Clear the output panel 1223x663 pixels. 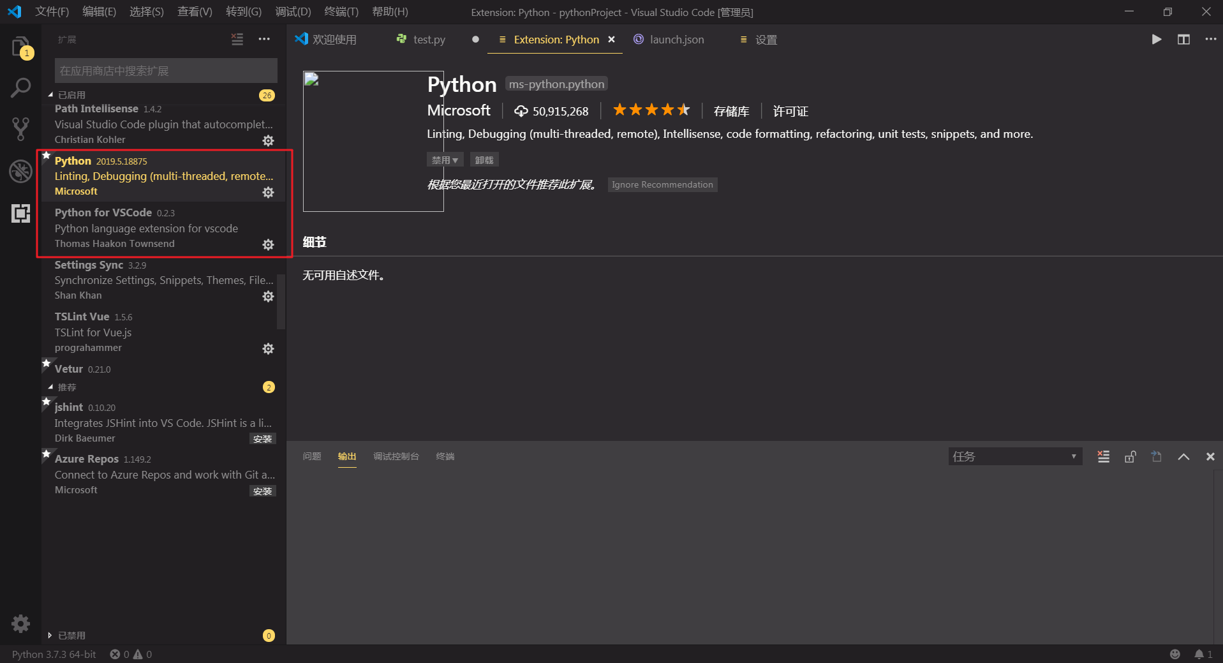(1103, 456)
